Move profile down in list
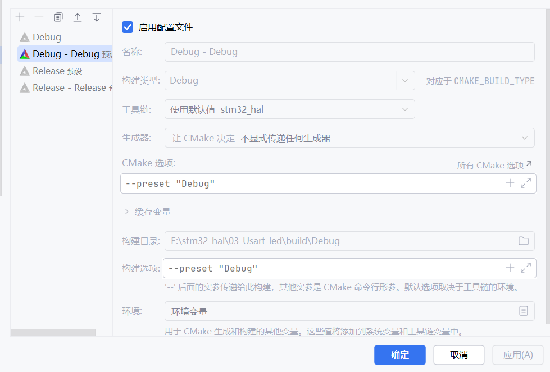The height and width of the screenshot is (372, 550). (x=97, y=17)
